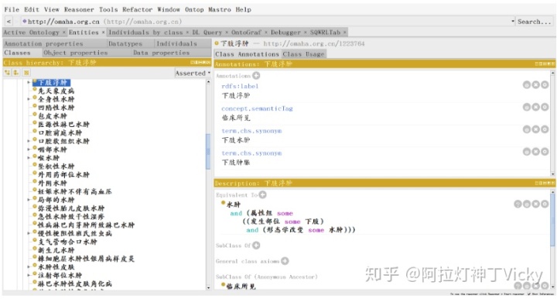Click the Annotations panel scroll-down arrow
The width and height of the screenshot is (557, 299).
click(552, 174)
